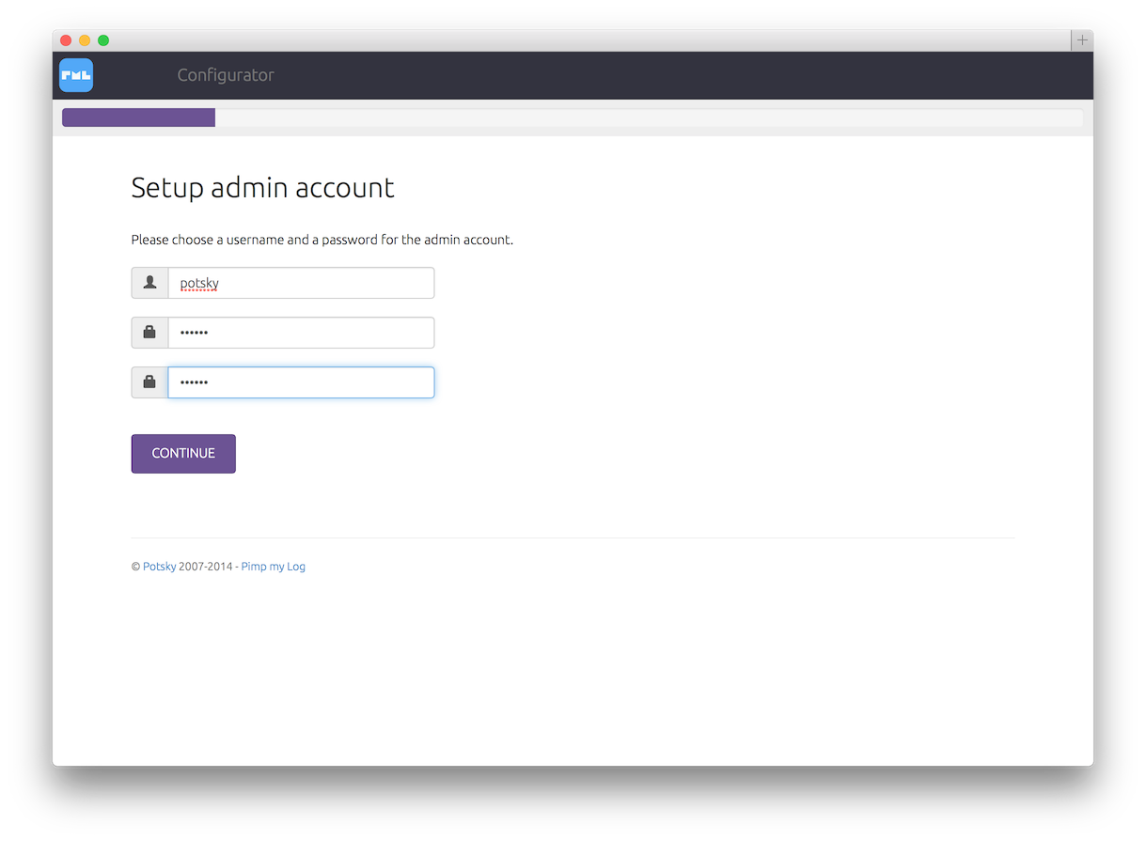The image size is (1146, 841).
Task: Click the user silhouette icon beside username
Action: click(x=149, y=283)
